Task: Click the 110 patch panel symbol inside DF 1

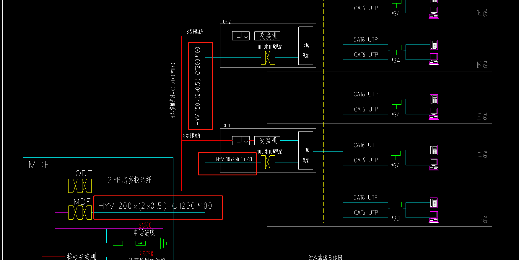Action: (x=268, y=162)
